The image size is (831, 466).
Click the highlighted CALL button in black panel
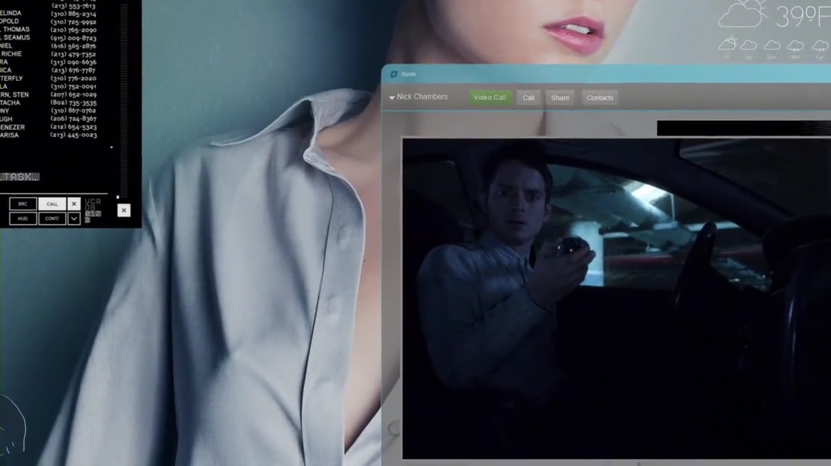tap(52, 204)
